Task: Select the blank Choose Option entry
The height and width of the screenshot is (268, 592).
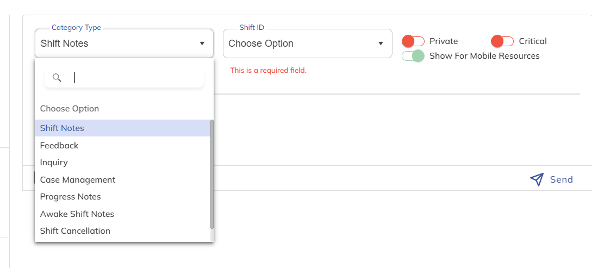Action: coord(70,109)
